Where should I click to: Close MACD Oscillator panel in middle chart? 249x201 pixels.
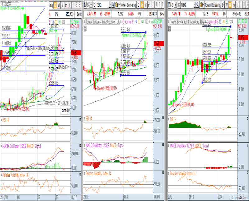(163, 145)
